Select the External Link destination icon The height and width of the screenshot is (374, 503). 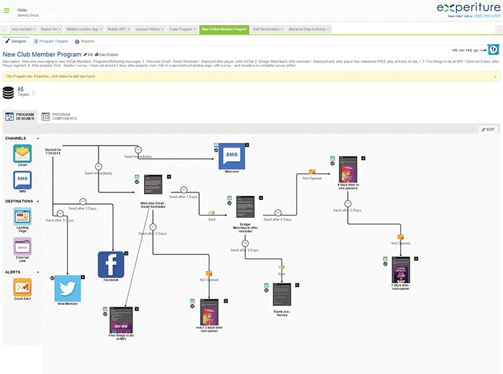click(x=22, y=246)
